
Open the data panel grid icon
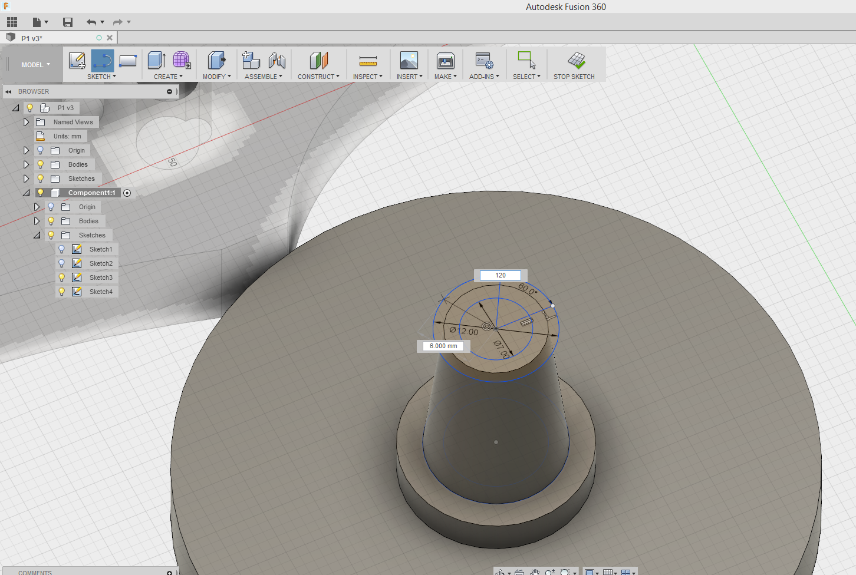(12, 22)
